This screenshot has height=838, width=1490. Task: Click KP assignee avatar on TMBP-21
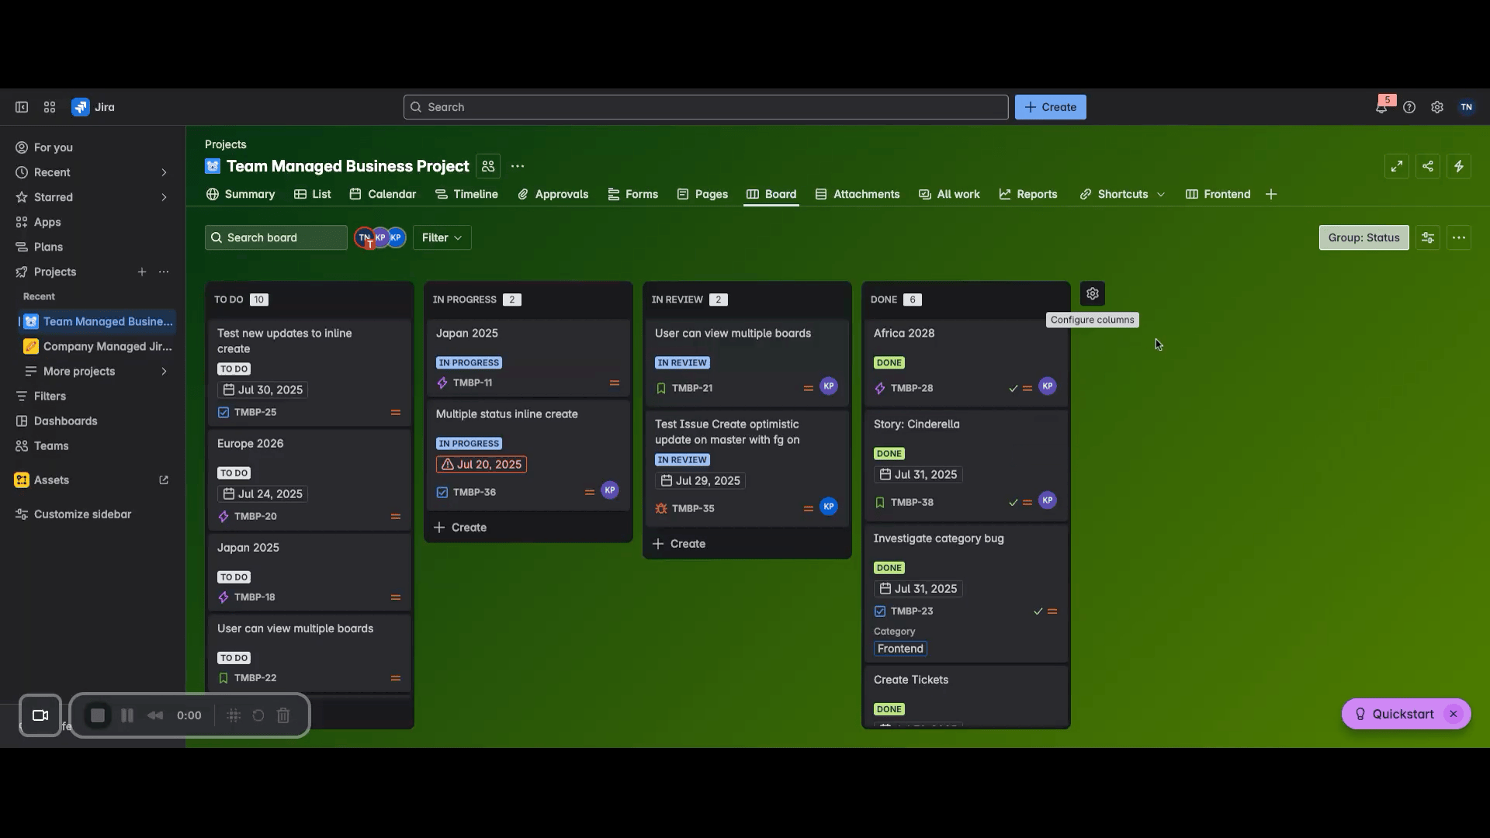coord(829,386)
